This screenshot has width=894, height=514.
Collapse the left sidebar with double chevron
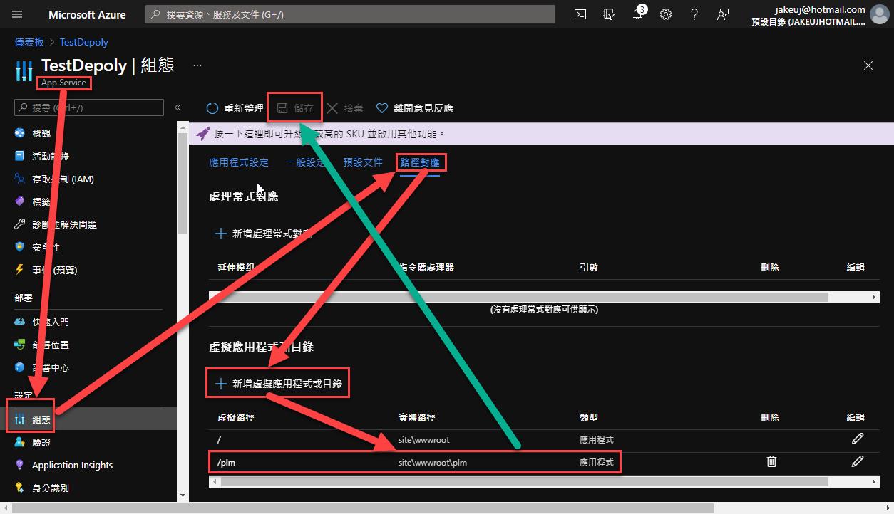(178, 107)
